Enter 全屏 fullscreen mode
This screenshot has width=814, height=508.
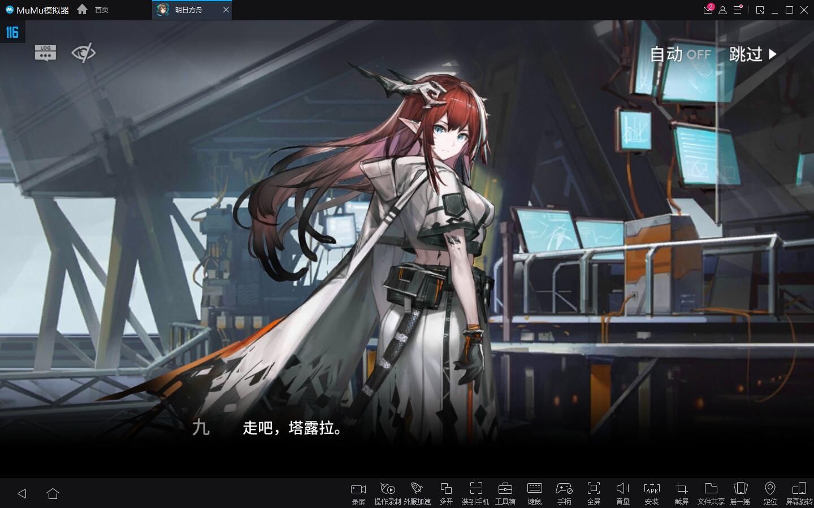coord(594,493)
